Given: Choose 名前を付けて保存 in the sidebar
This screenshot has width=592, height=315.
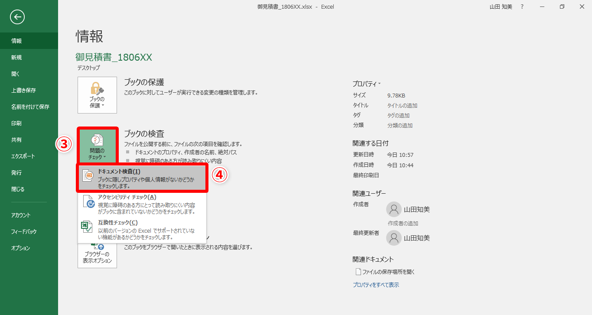Looking at the screenshot, I should (29, 107).
